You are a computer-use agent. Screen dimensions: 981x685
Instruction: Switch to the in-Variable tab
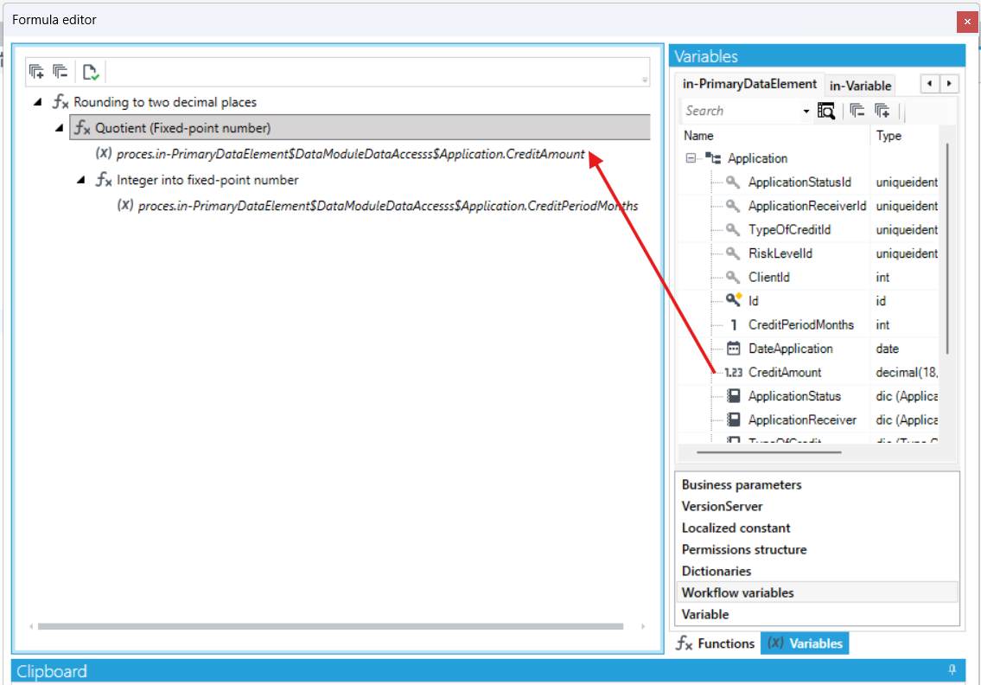pyautogui.click(x=860, y=86)
